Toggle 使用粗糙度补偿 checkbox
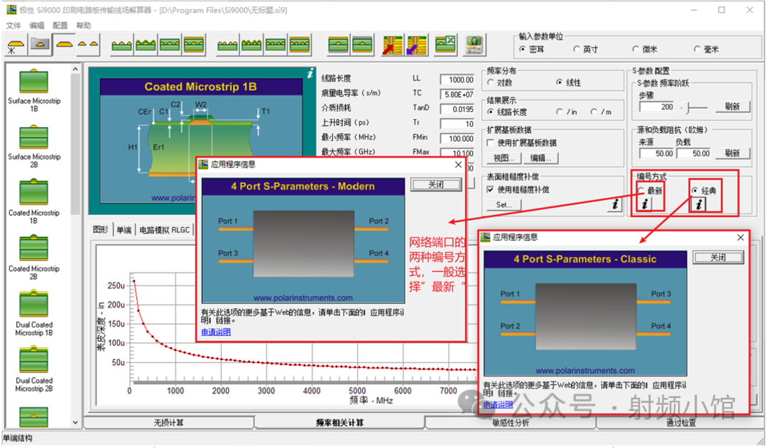This screenshot has width=767, height=448. pos(491,190)
